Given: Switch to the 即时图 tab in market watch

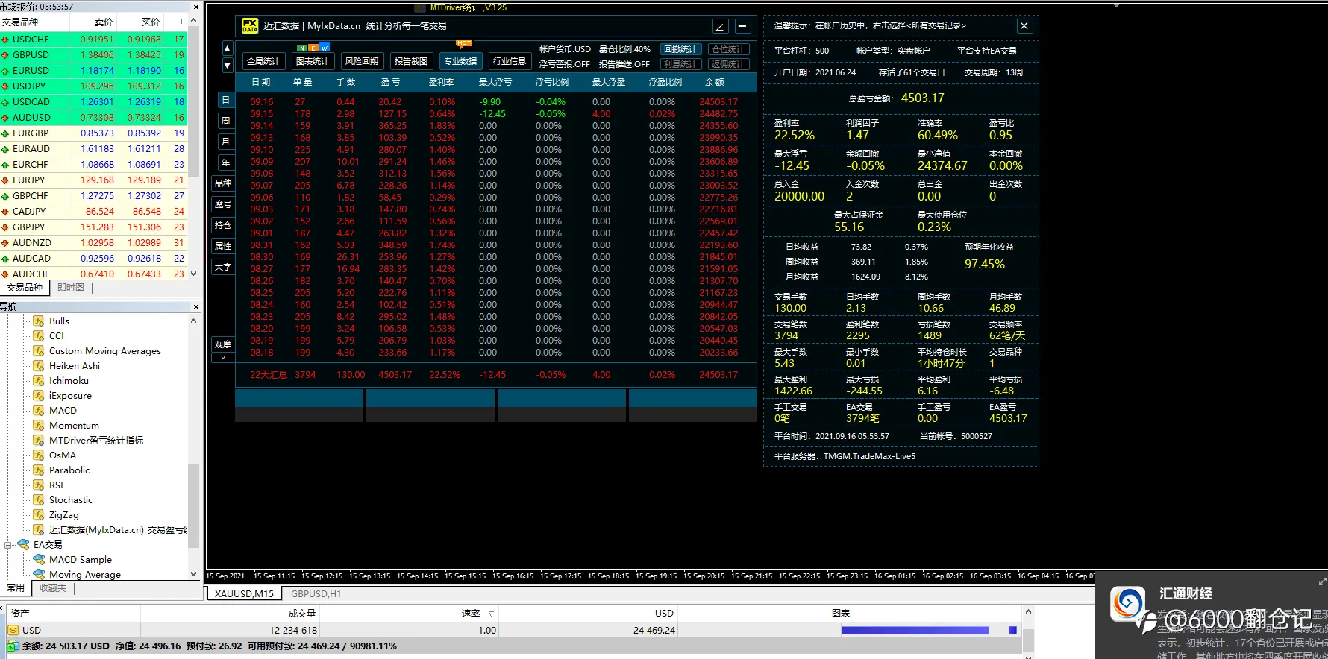Looking at the screenshot, I should 71,288.
